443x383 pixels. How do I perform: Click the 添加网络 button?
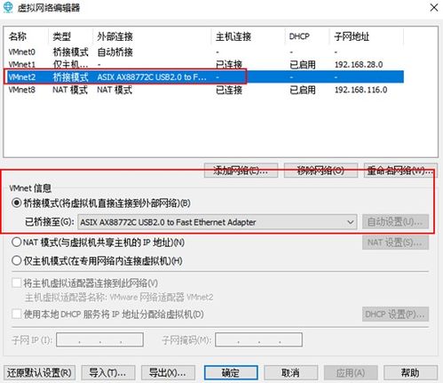[241, 171]
